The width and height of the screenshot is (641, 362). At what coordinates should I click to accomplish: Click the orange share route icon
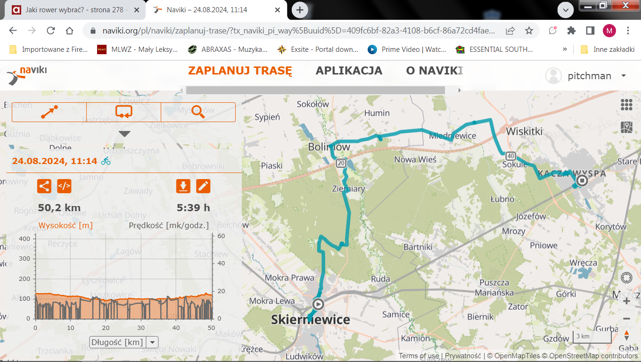coord(44,186)
